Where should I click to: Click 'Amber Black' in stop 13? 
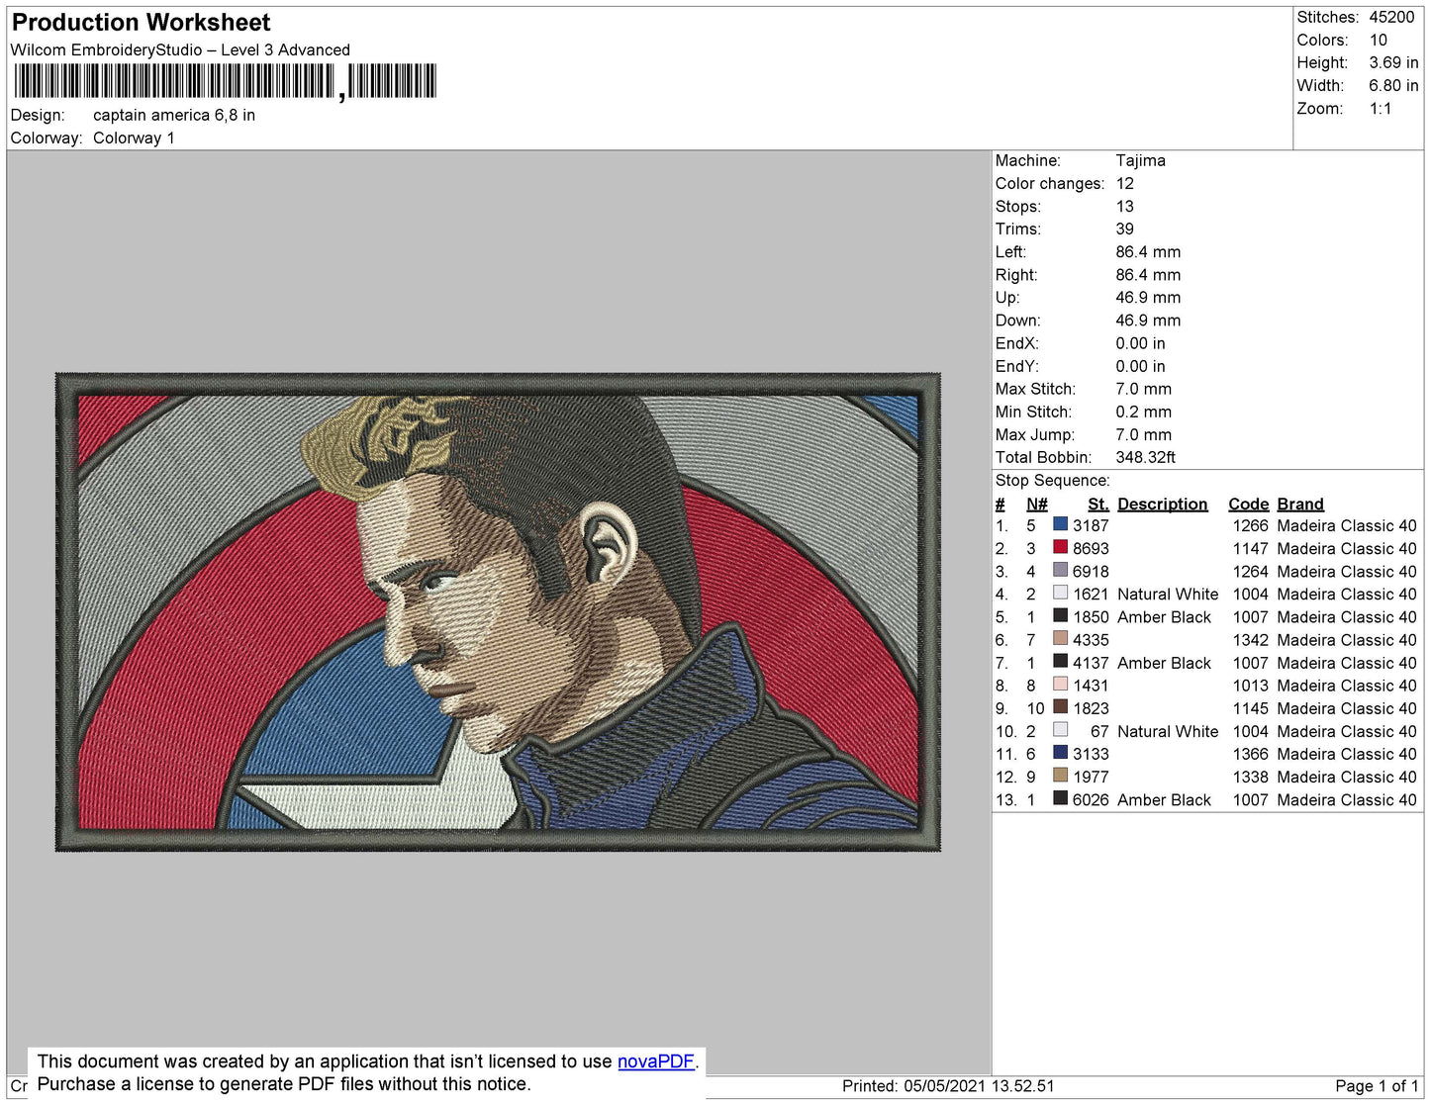1164,799
